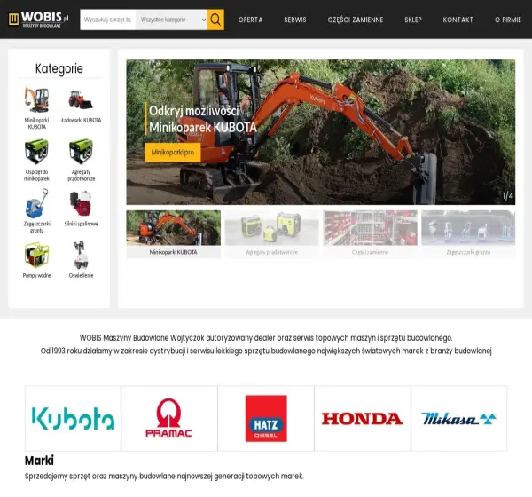Screen dimensions: 532x497
Task: Click the WOBIS.pl logo
Action: (38, 20)
